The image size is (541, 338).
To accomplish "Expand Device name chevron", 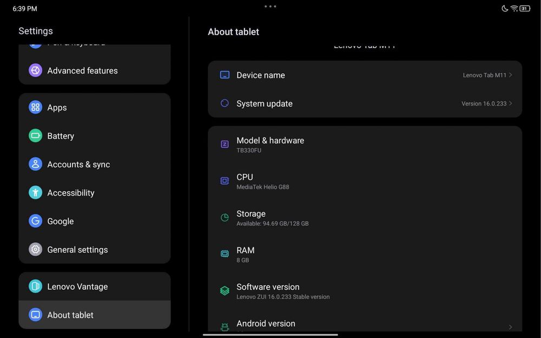I will (x=510, y=75).
